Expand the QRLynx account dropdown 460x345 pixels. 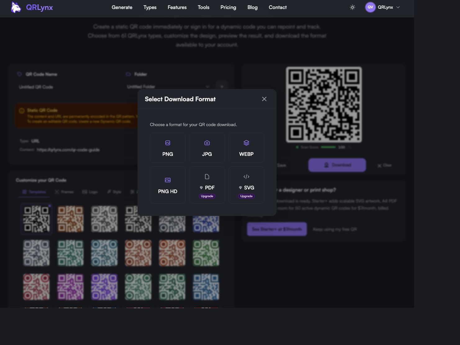point(383,7)
